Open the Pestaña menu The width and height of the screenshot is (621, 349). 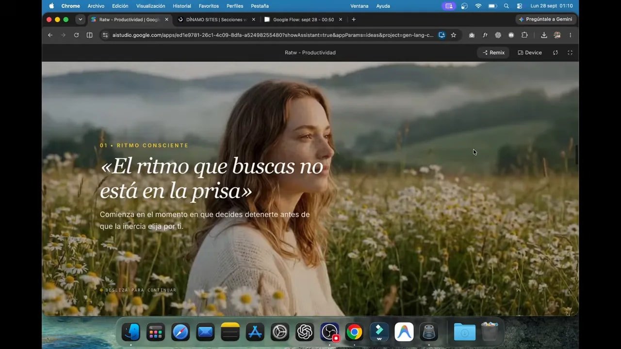pos(260,6)
